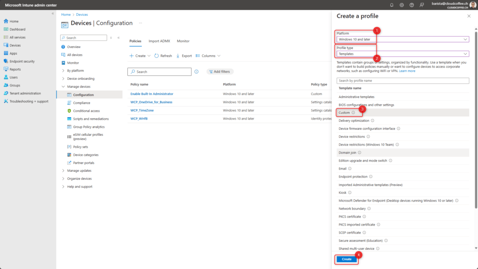
Task: Open Reports in left navigation
Action: point(15,69)
